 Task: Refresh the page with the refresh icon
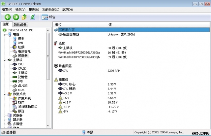click(33, 17)
